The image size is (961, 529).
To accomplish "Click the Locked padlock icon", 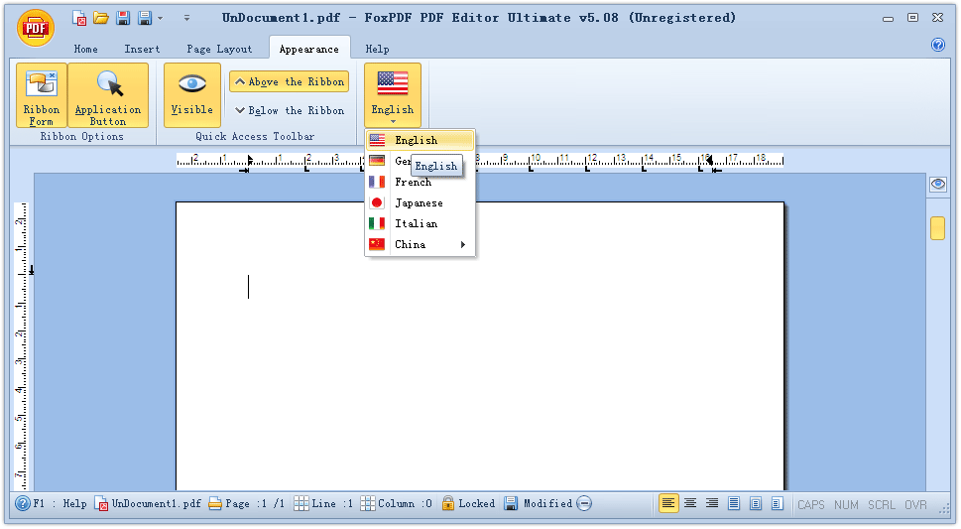I will 448,503.
